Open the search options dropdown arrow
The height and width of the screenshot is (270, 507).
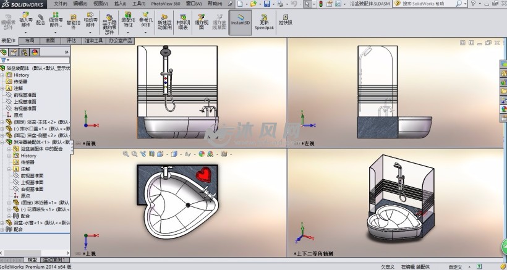[x=466, y=4]
